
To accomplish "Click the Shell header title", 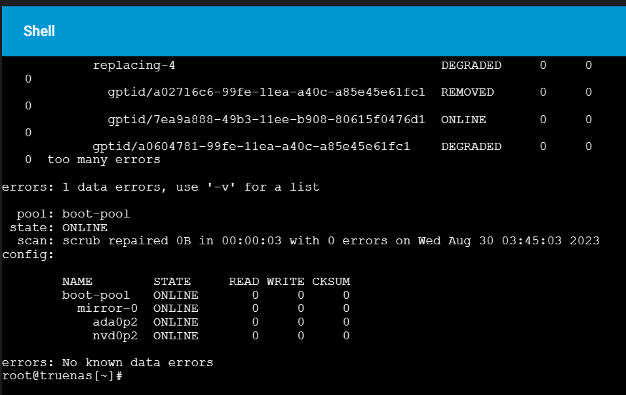I will coord(39,31).
